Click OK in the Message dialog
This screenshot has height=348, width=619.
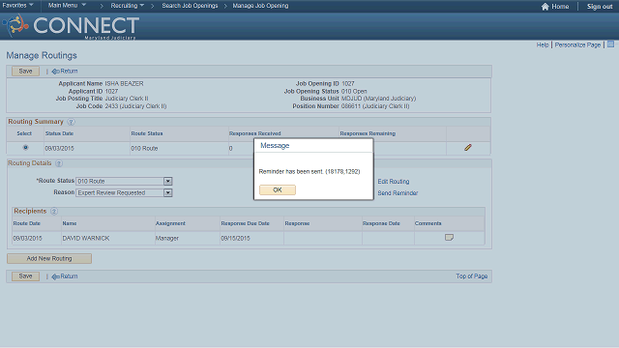(x=278, y=189)
